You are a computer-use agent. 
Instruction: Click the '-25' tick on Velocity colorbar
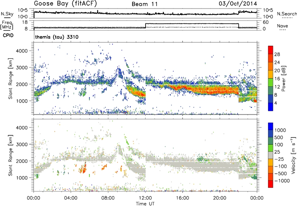(x=280, y=159)
